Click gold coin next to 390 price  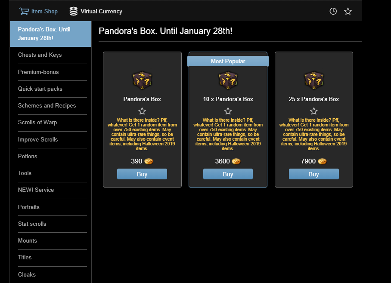pyautogui.click(x=149, y=161)
